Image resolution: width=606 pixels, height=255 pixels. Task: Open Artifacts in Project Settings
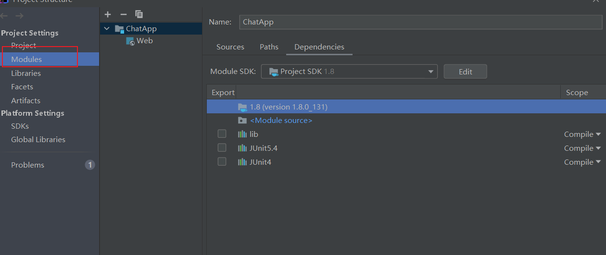26,100
